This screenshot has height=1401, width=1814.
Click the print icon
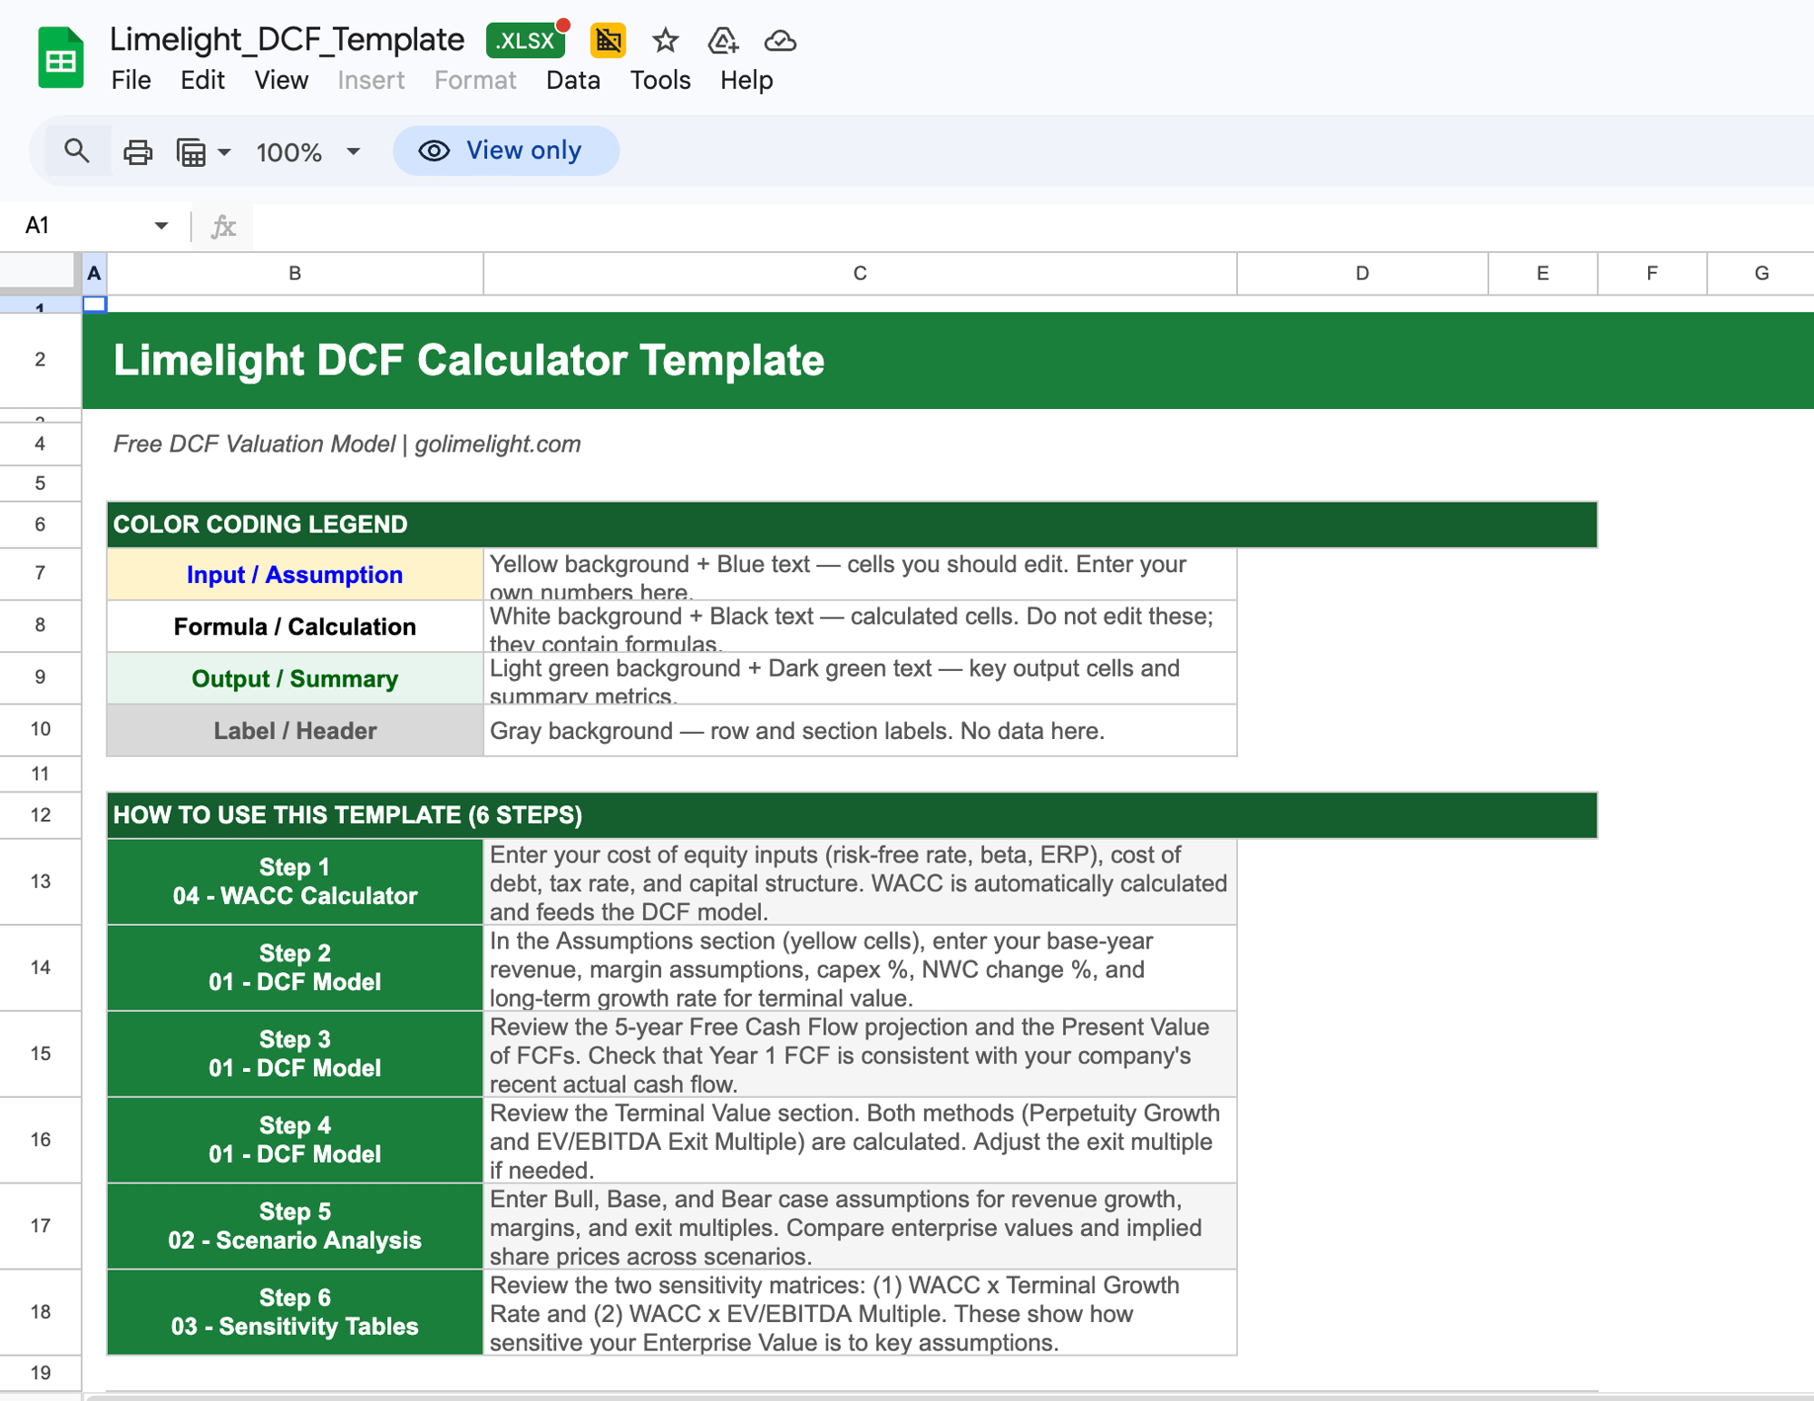138,151
